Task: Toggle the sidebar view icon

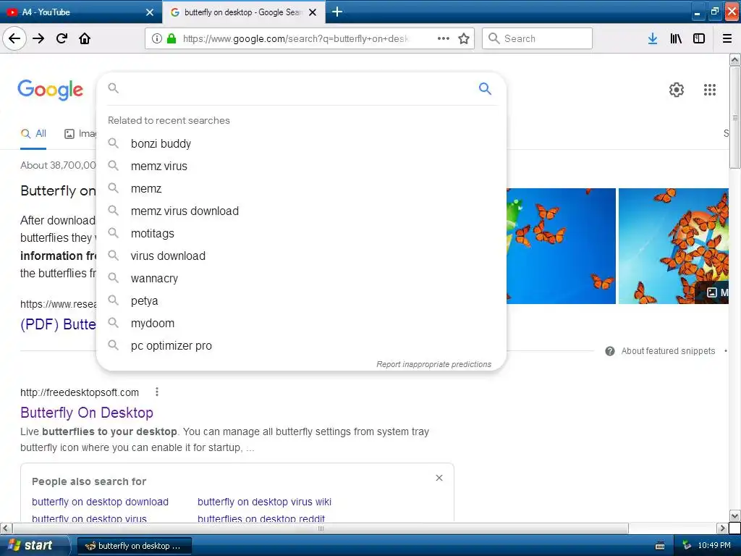Action: coord(699,38)
